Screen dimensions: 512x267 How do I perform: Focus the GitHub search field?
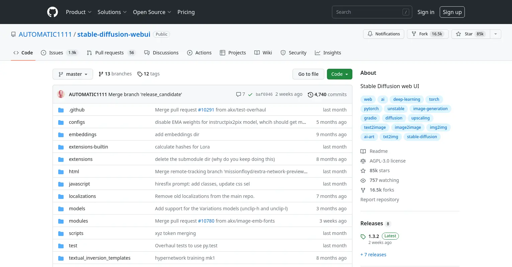[368, 12]
